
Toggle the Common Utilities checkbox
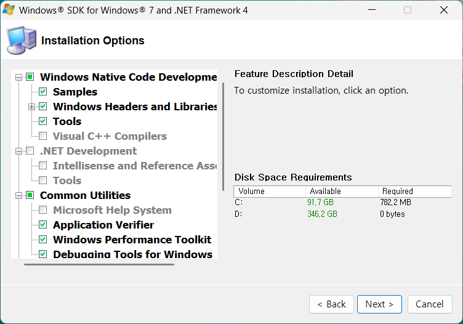pos(30,195)
